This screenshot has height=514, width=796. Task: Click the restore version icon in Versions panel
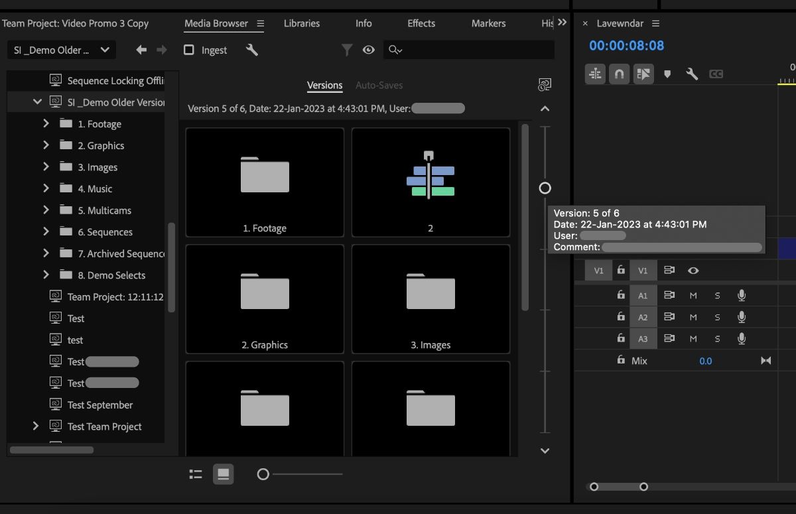545,85
